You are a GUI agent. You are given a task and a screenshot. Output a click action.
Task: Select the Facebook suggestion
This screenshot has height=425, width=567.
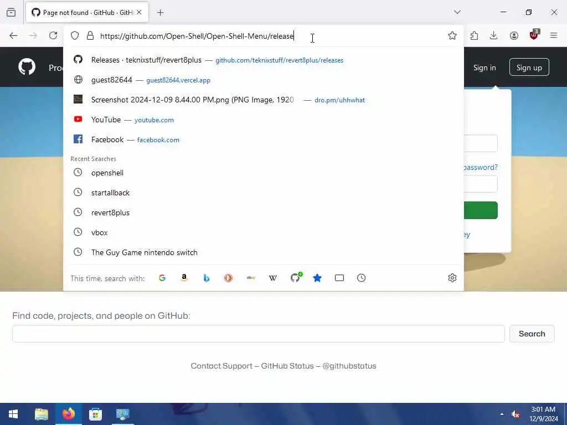(263, 139)
